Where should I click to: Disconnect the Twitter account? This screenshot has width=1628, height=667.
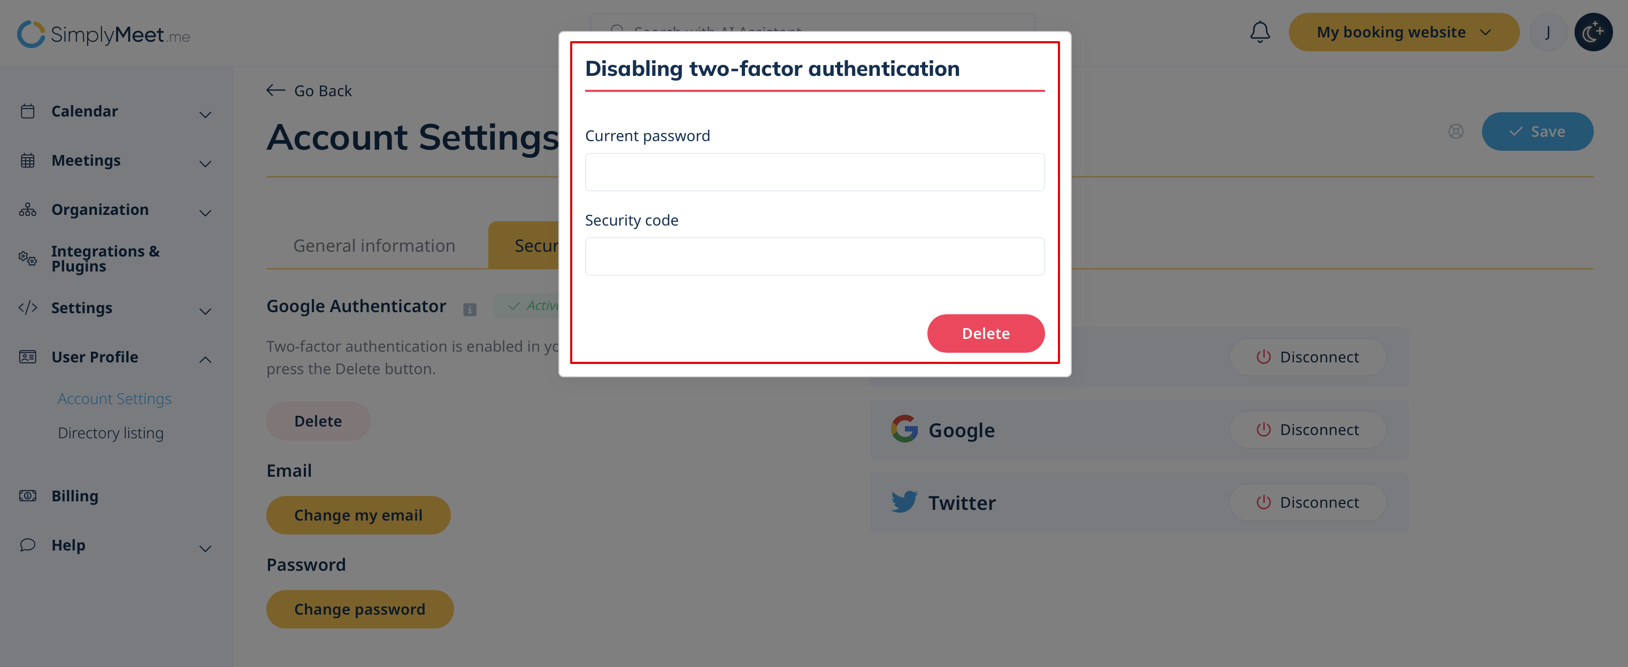click(x=1307, y=502)
